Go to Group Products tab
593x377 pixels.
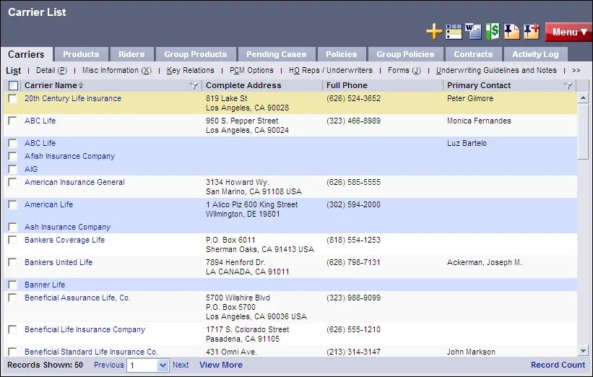click(x=196, y=54)
